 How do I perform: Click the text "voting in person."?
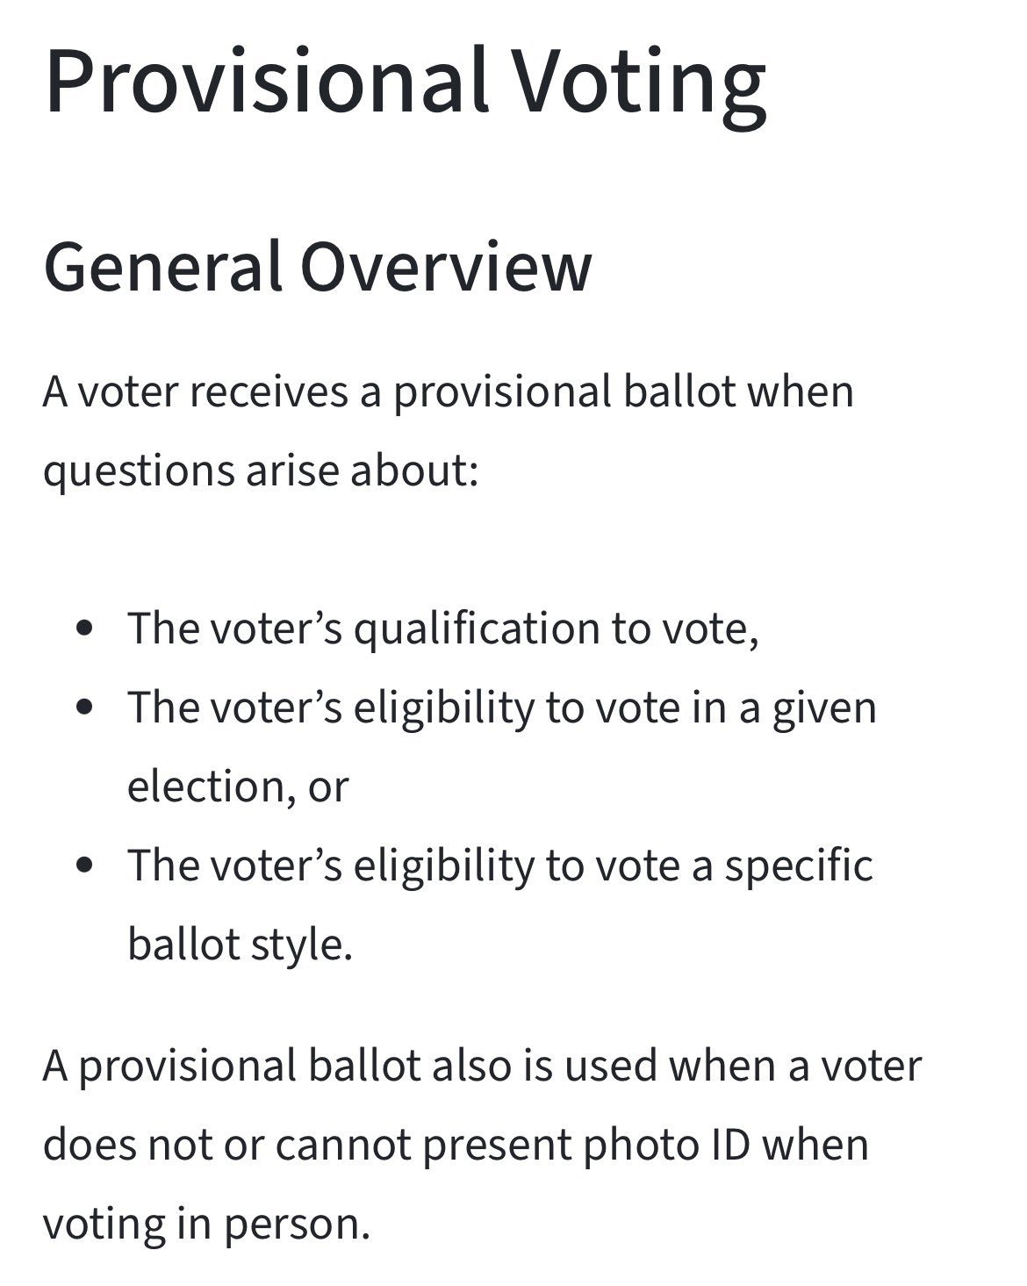click(x=207, y=1224)
